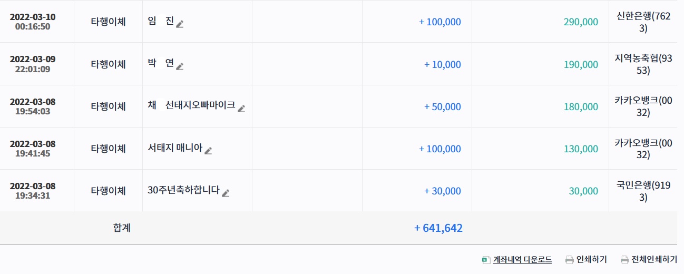Viewport: 684px width, 274px height.
Task: Click 전체인쇄하기 print all button
Action: [654, 260]
